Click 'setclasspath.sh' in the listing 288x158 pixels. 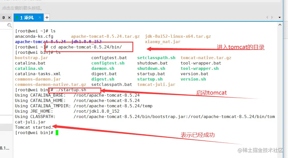coord(156,58)
